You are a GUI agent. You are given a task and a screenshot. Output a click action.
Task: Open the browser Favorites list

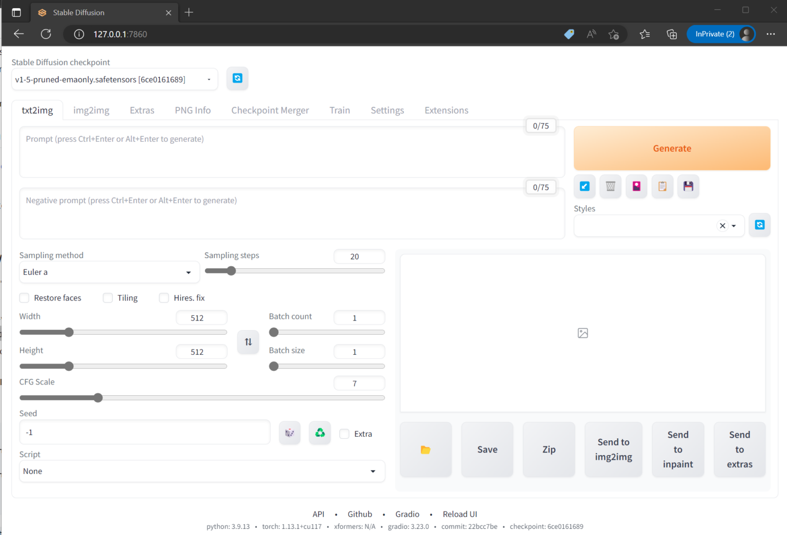point(645,34)
